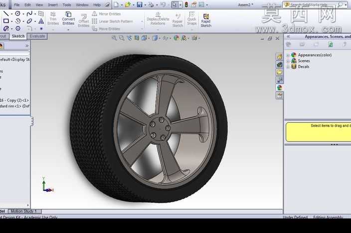This screenshot has height=233, width=351.
Task: Select the Polygon sketch tool
Action: (x=18, y=28)
